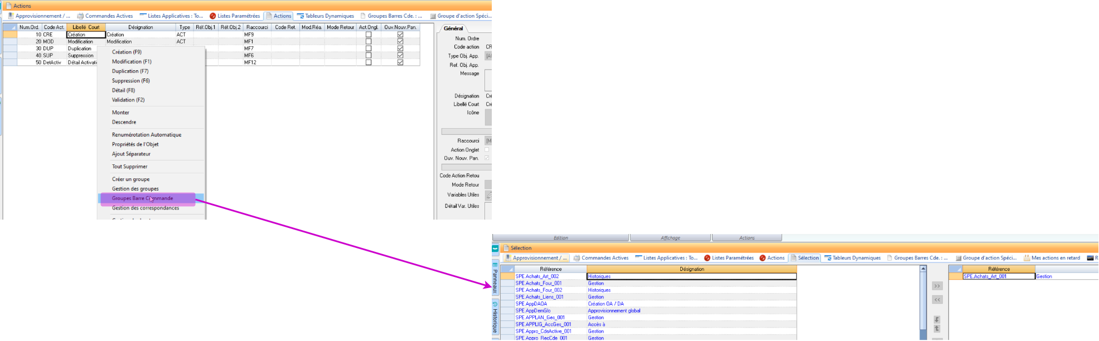
Task: Click the Affichage toolbar button
Action: [x=670, y=238]
